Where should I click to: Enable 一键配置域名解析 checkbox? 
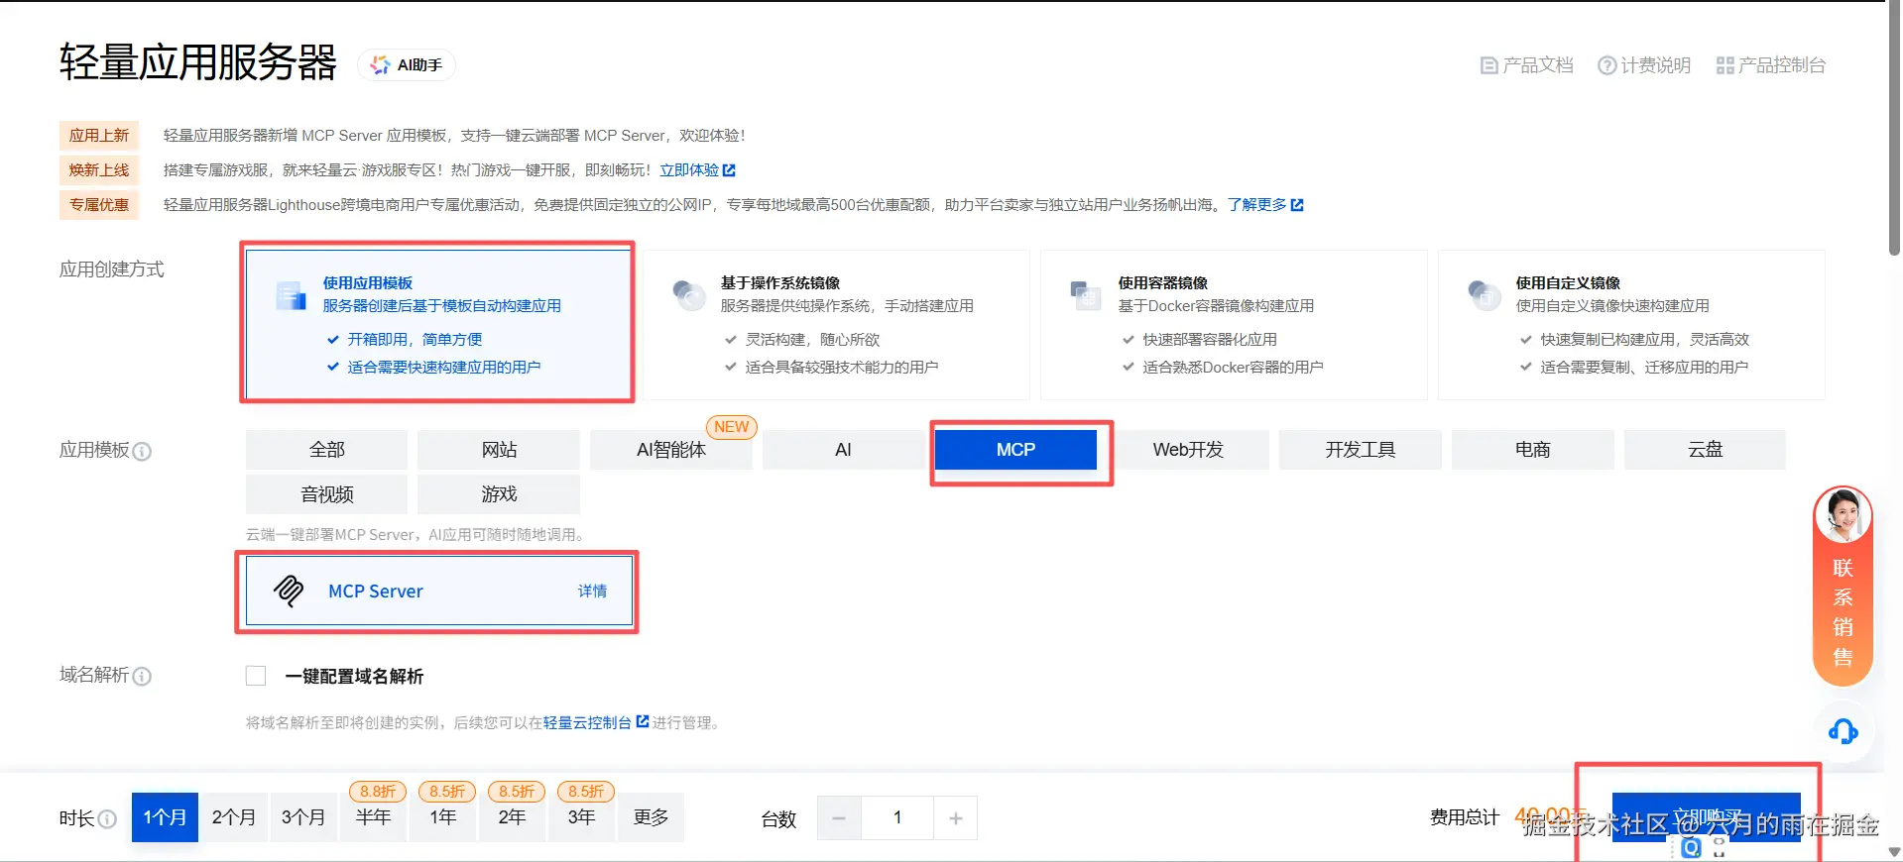pos(256,676)
